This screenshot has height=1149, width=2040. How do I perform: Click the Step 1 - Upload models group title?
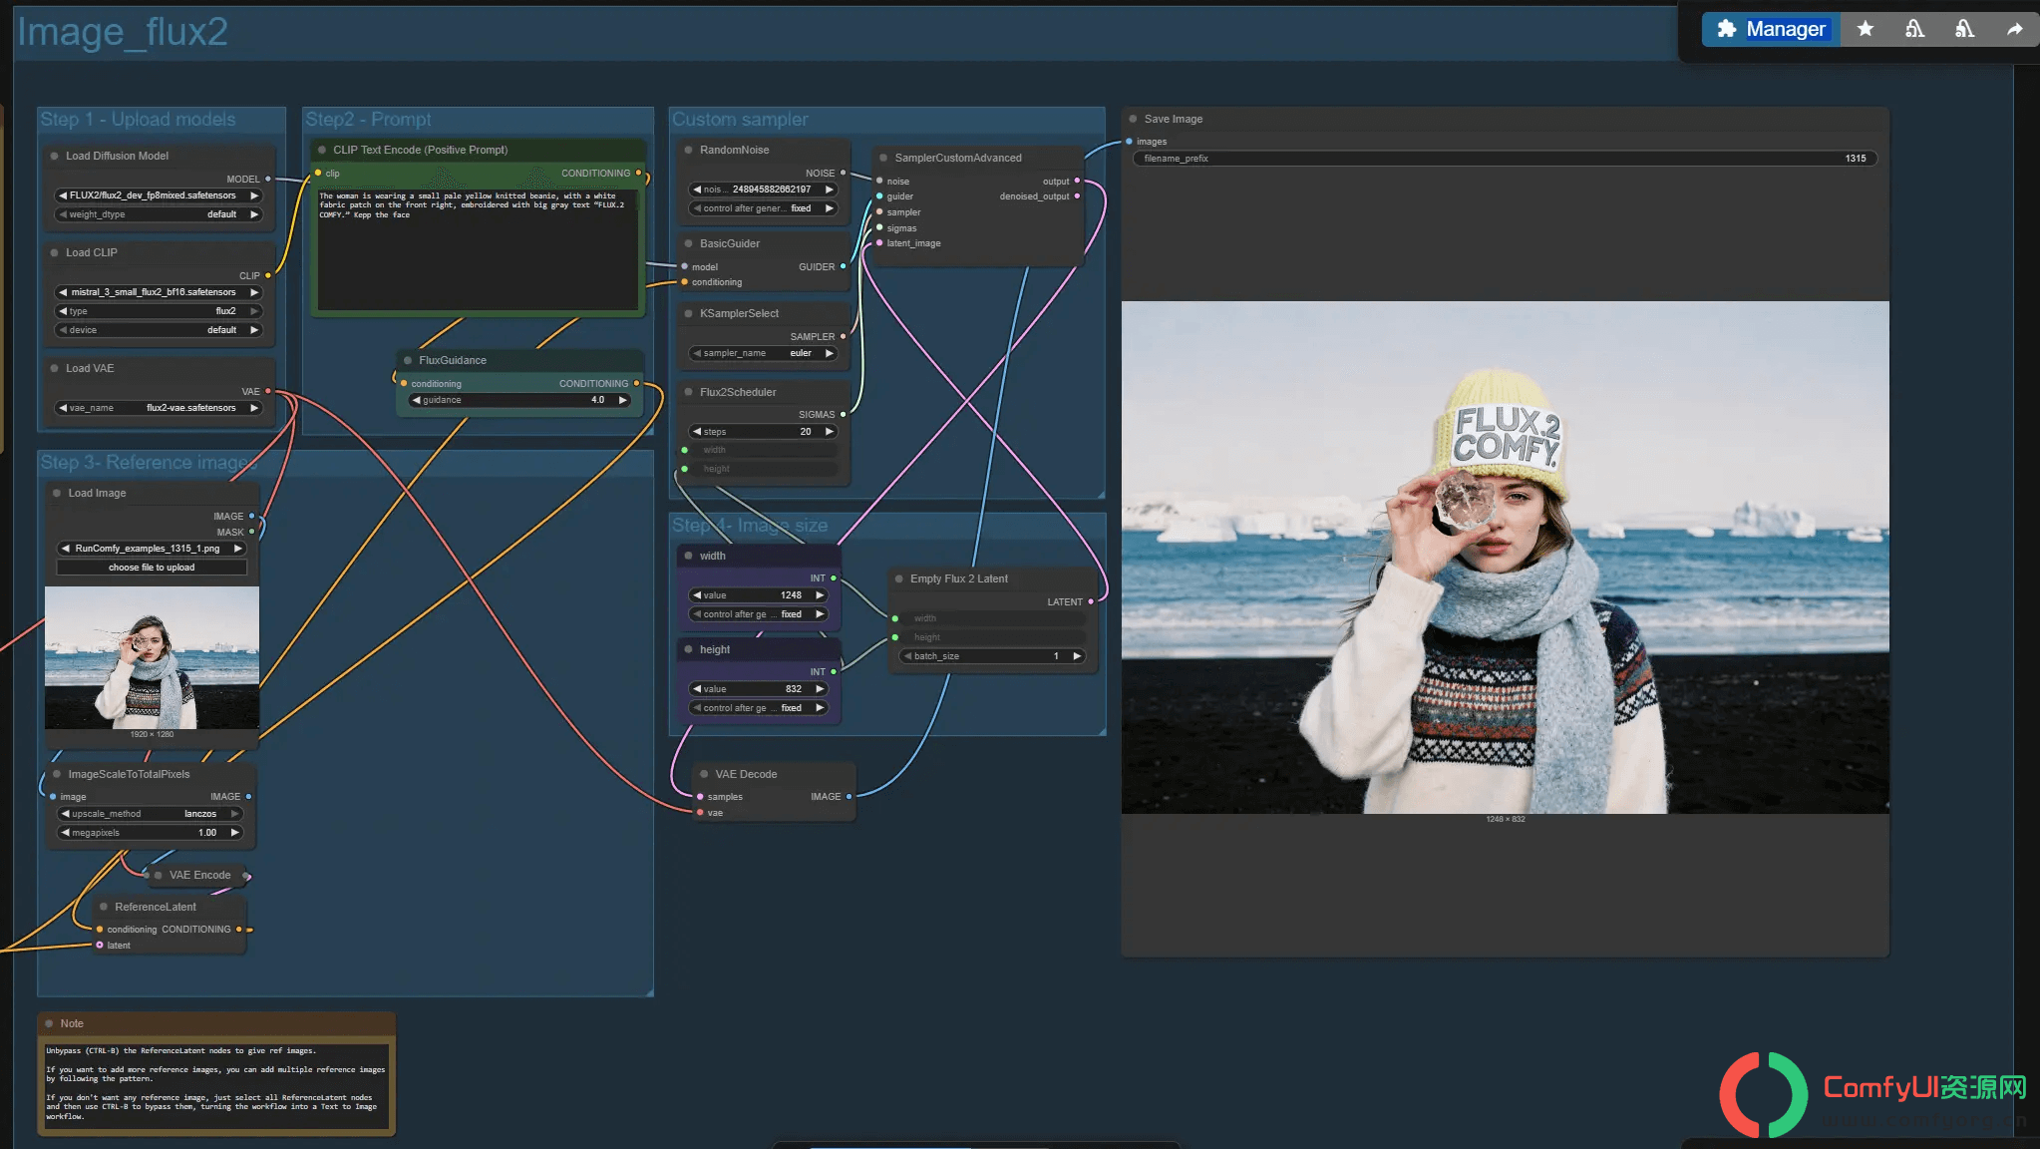(138, 120)
